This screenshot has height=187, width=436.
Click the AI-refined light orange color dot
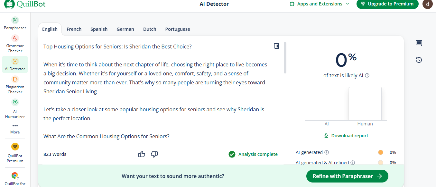click(381, 163)
